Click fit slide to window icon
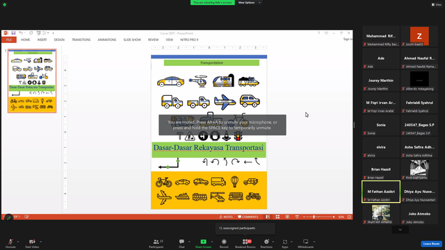This screenshot has height=250, width=445. point(349,217)
